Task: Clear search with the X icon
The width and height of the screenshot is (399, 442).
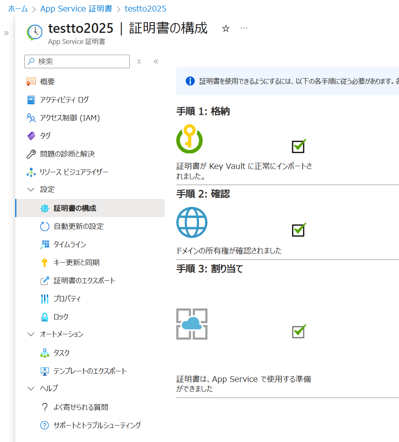Action: tap(139, 62)
